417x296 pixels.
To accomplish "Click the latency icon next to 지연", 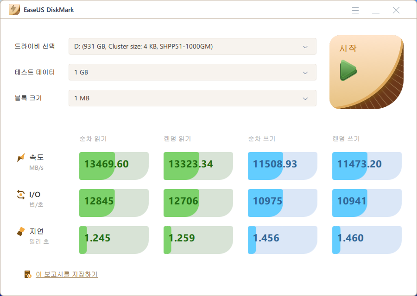I will (21, 231).
